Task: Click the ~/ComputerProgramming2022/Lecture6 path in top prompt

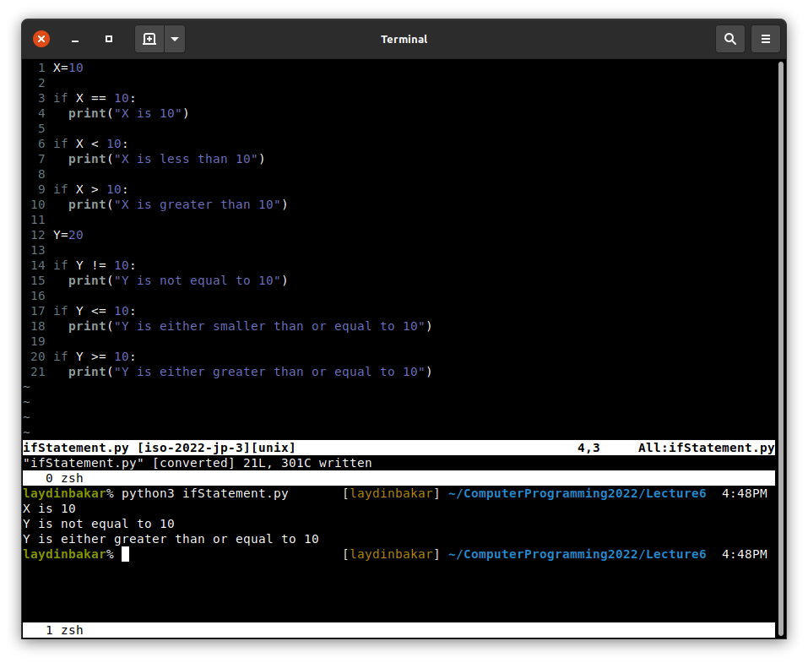Action: [x=576, y=493]
